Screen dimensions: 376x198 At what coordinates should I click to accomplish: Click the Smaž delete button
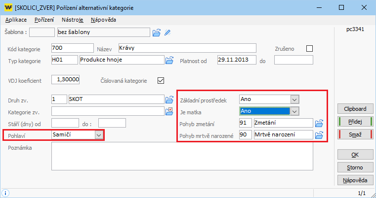pos(355,133)
